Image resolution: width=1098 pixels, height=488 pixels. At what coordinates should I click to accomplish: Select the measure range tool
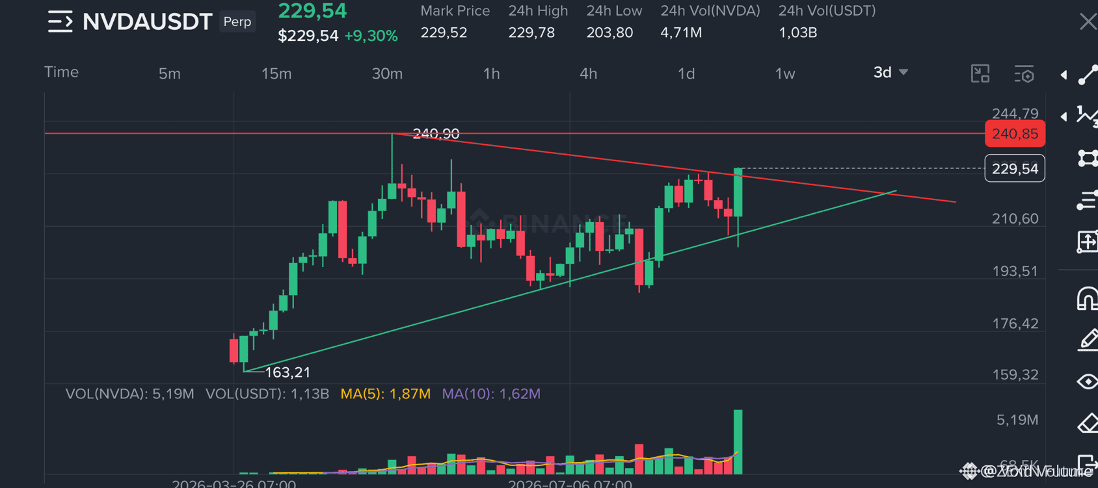pos(1088,242)
